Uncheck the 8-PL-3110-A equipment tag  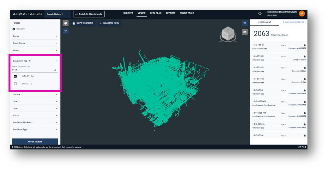pos(15,76)
